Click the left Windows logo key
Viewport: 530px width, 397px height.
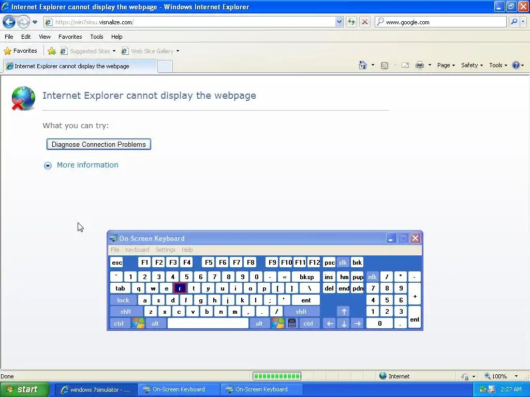coord(138,324)
